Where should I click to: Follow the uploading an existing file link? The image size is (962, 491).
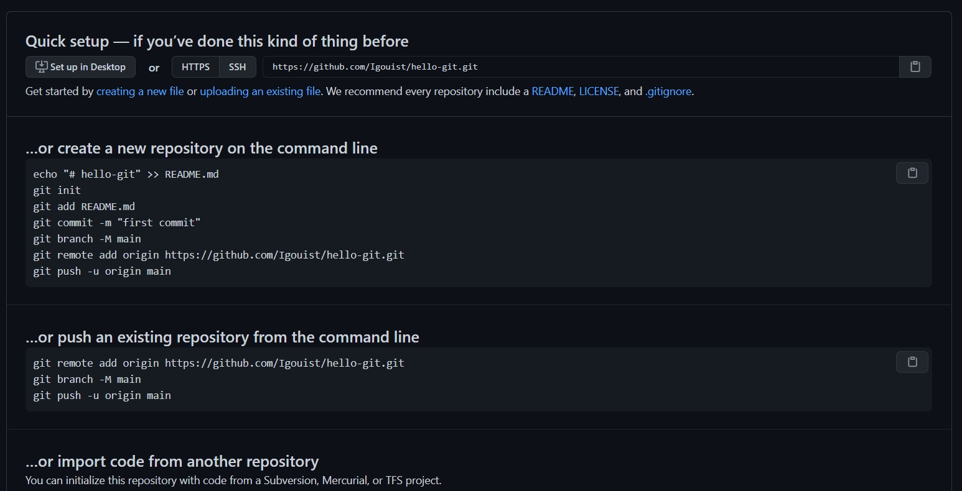click(260, 91)
